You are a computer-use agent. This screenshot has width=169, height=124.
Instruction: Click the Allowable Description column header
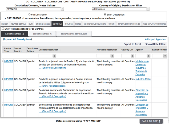(x=107, y=50)
